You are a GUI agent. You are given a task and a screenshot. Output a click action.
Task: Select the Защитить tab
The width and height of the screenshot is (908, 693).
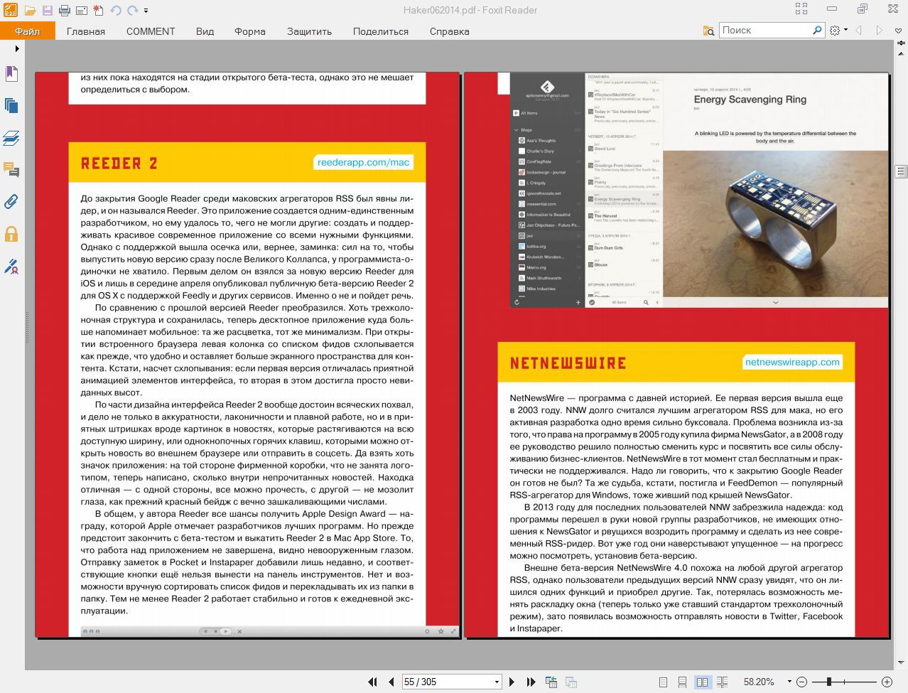[x=309, y=31]
